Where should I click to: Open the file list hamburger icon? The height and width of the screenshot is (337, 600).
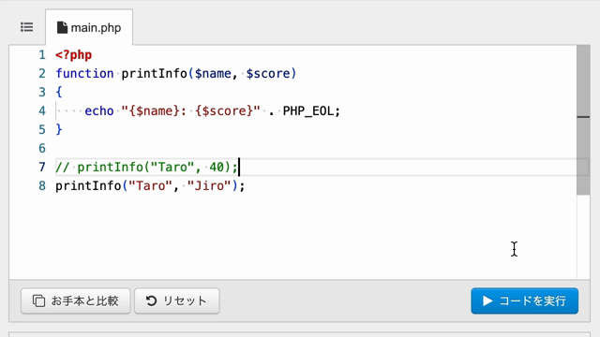pyautogui.click(x=27, y=27)
